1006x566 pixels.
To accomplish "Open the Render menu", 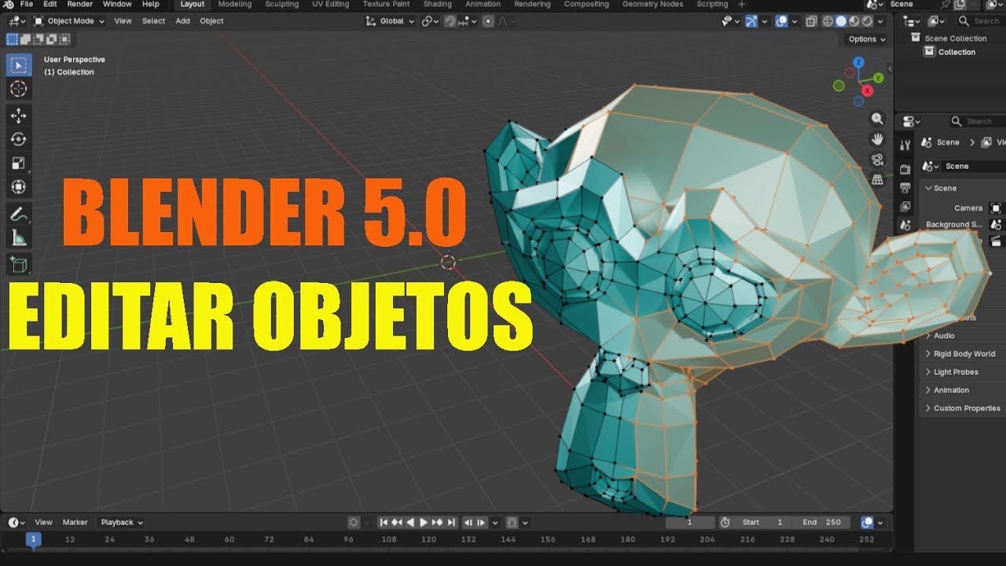I will coord(79,4).
